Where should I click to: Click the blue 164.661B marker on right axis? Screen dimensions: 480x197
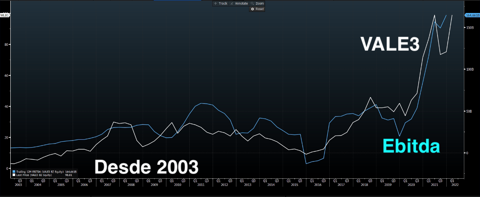[x=472, y=15]
